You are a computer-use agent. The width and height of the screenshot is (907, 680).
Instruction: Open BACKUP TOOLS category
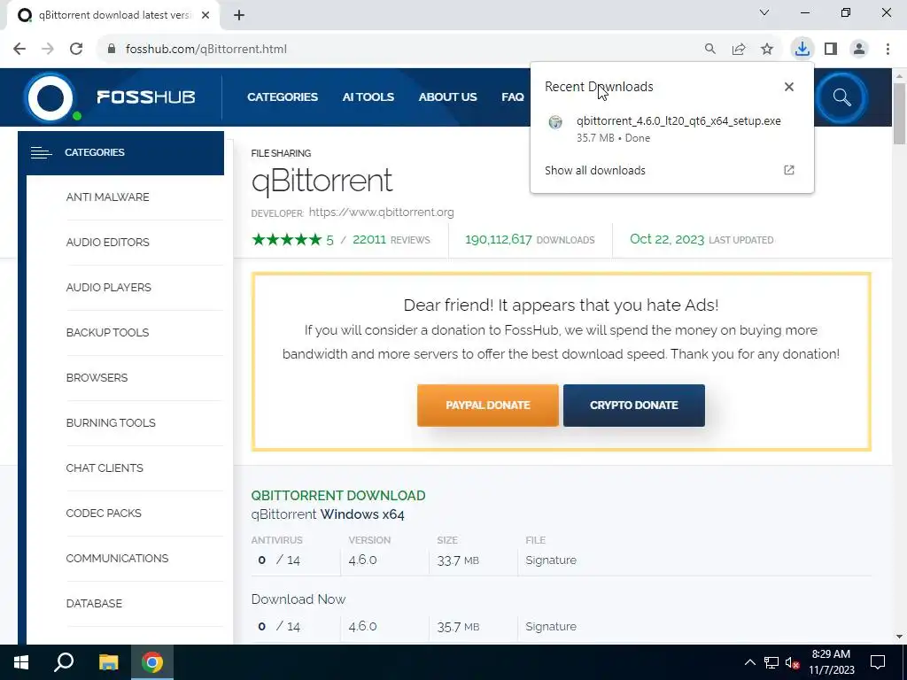pos(107,333)
